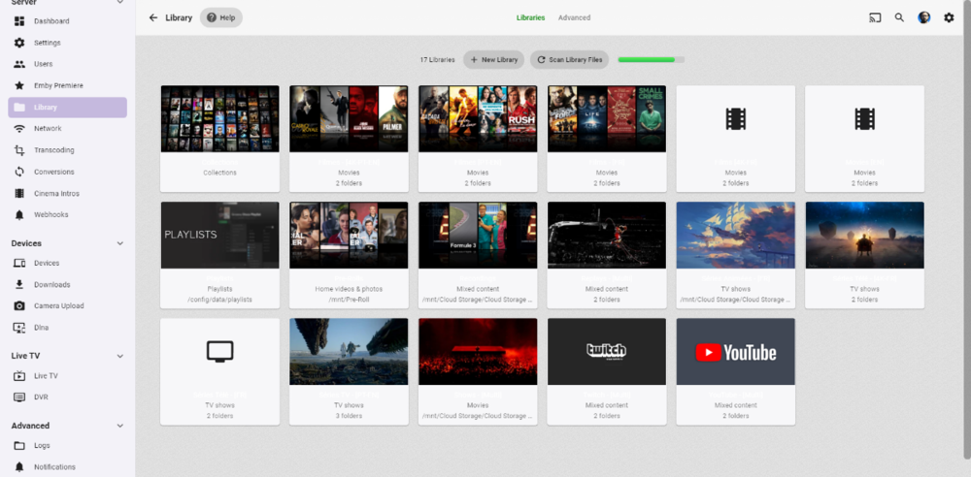The height and width of the screenshot is (477, 971).
Task: Open the Movies card showing the Palmer poster
Action: point(349,139)
